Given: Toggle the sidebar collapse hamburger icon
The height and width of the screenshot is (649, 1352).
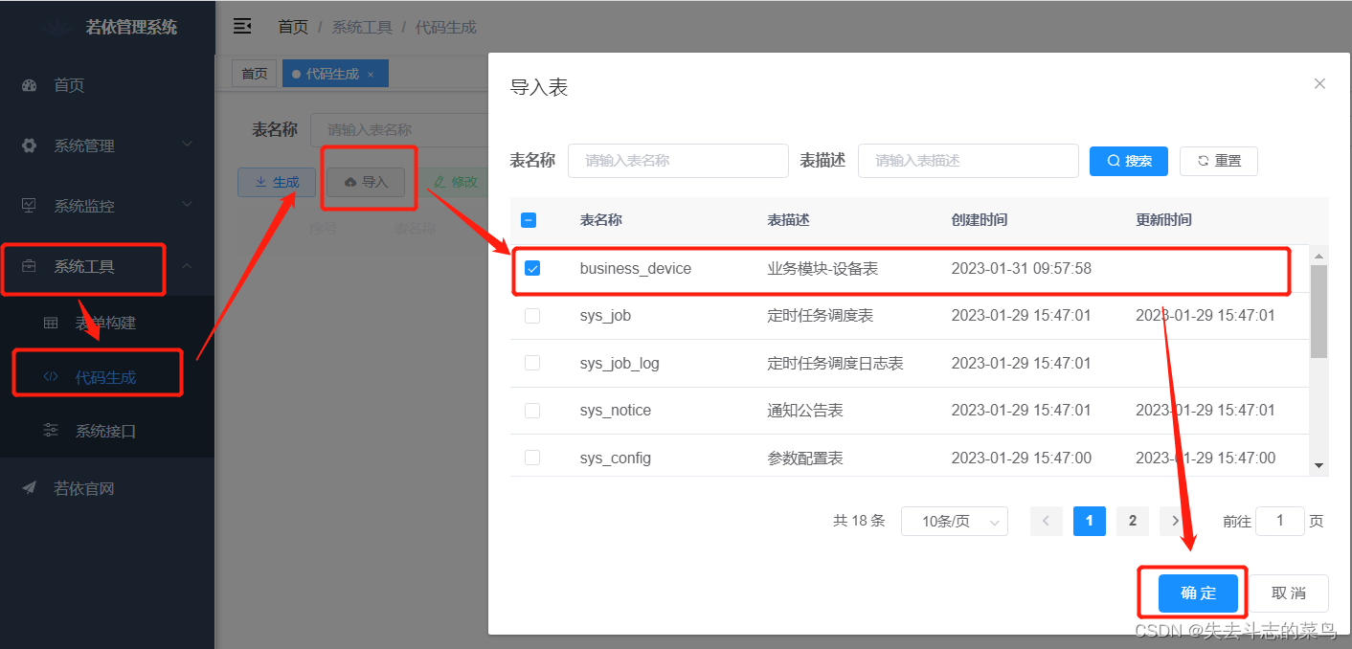Looking at the screenshot, I should pyautogui.click(x=242, y=26).
